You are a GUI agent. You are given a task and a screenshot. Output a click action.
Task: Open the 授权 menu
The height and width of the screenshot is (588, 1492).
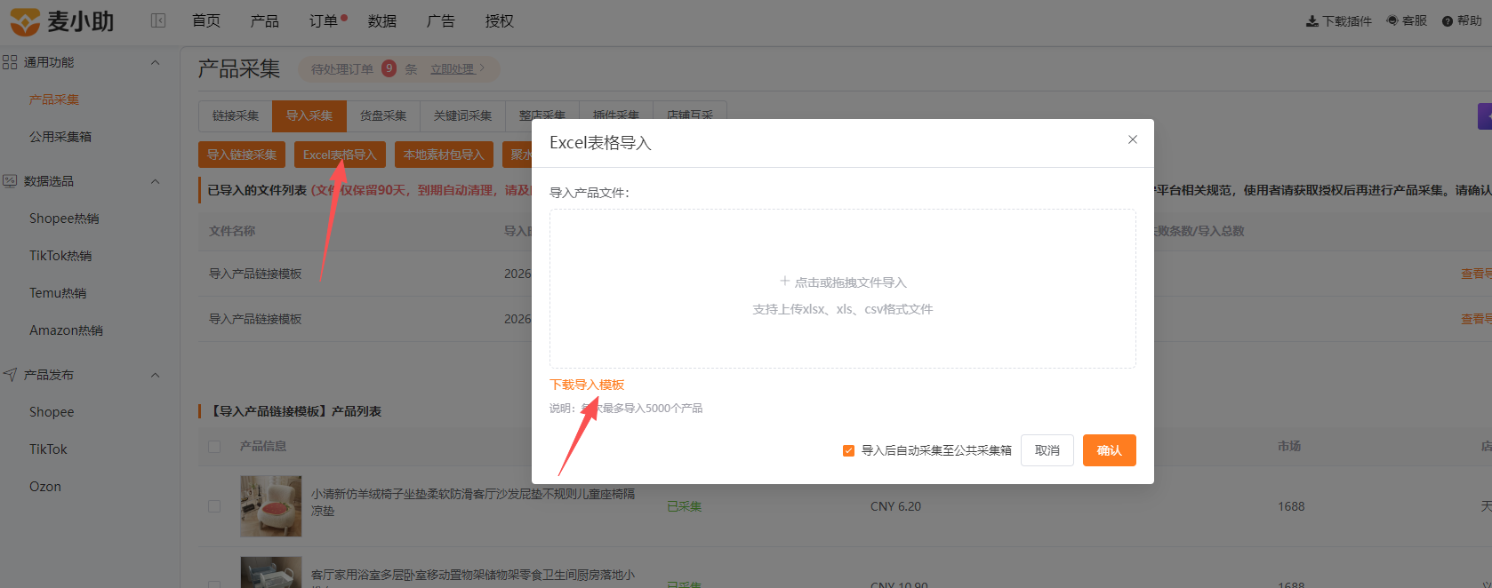500,21
